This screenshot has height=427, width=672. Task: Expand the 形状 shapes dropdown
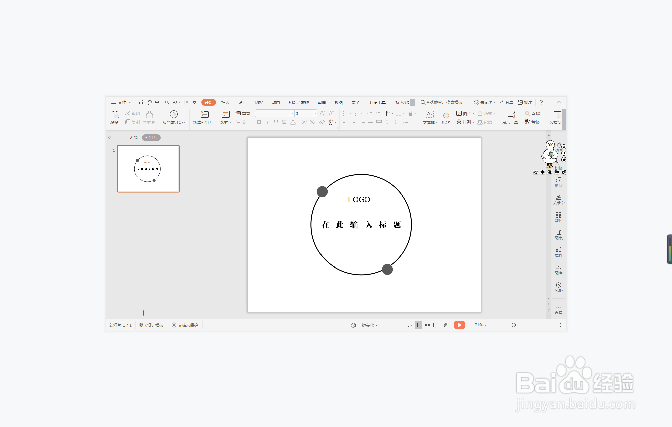coord(447,123)
